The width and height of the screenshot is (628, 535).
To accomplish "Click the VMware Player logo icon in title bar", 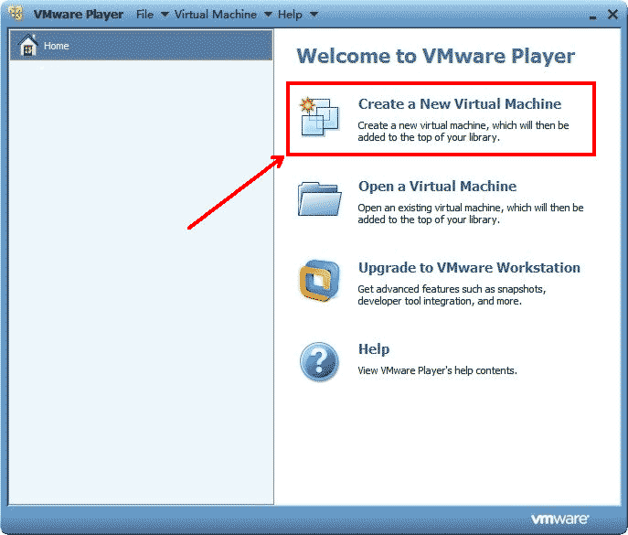I will click(16, 13).
